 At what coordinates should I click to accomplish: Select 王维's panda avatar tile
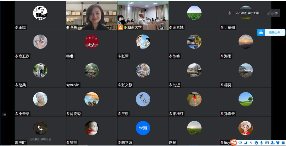click(x=40, y=13)
